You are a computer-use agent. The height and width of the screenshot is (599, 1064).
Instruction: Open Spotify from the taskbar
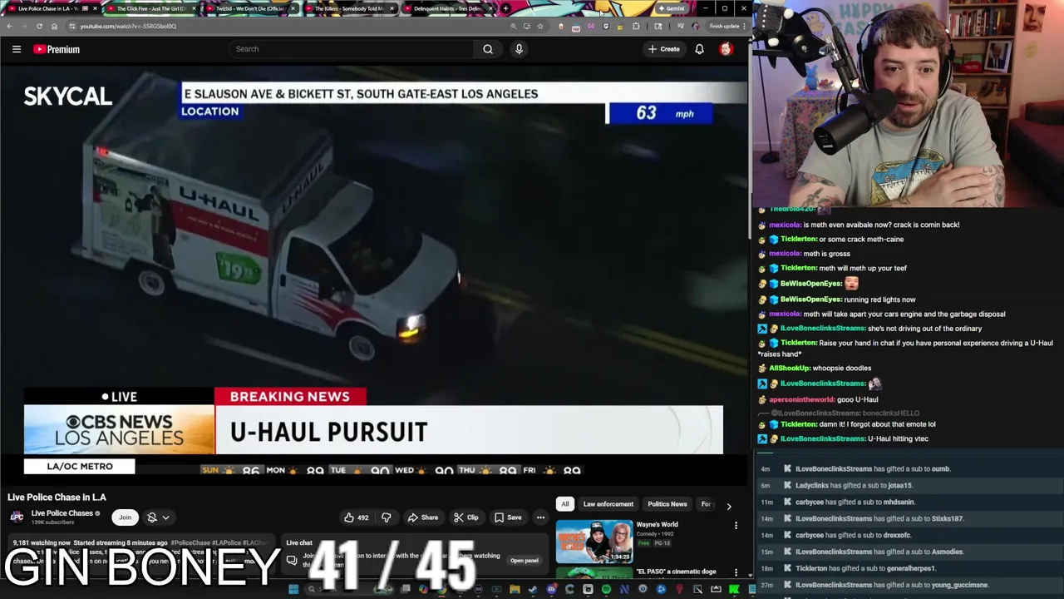tap(606, 590)
